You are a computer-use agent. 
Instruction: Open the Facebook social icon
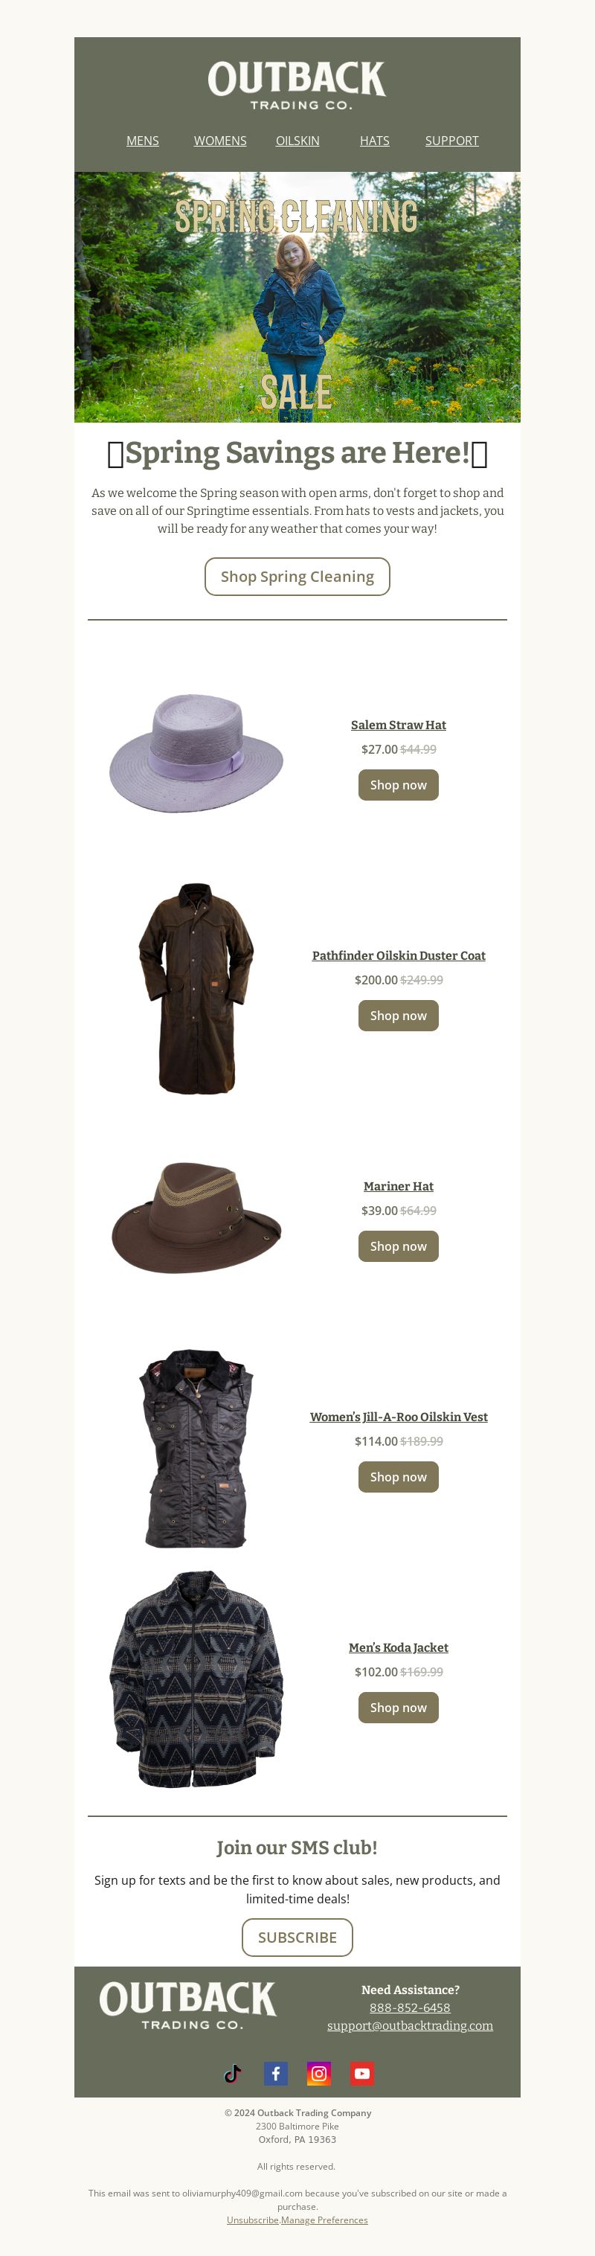pos(276,2073)
